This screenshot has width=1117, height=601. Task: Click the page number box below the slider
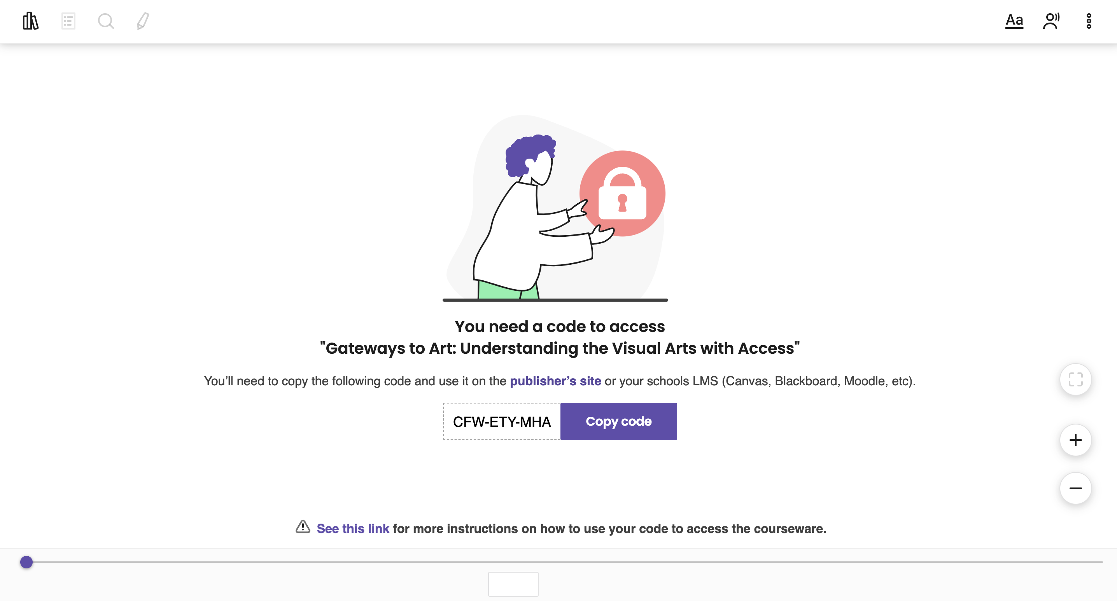(x=513, y=584)
